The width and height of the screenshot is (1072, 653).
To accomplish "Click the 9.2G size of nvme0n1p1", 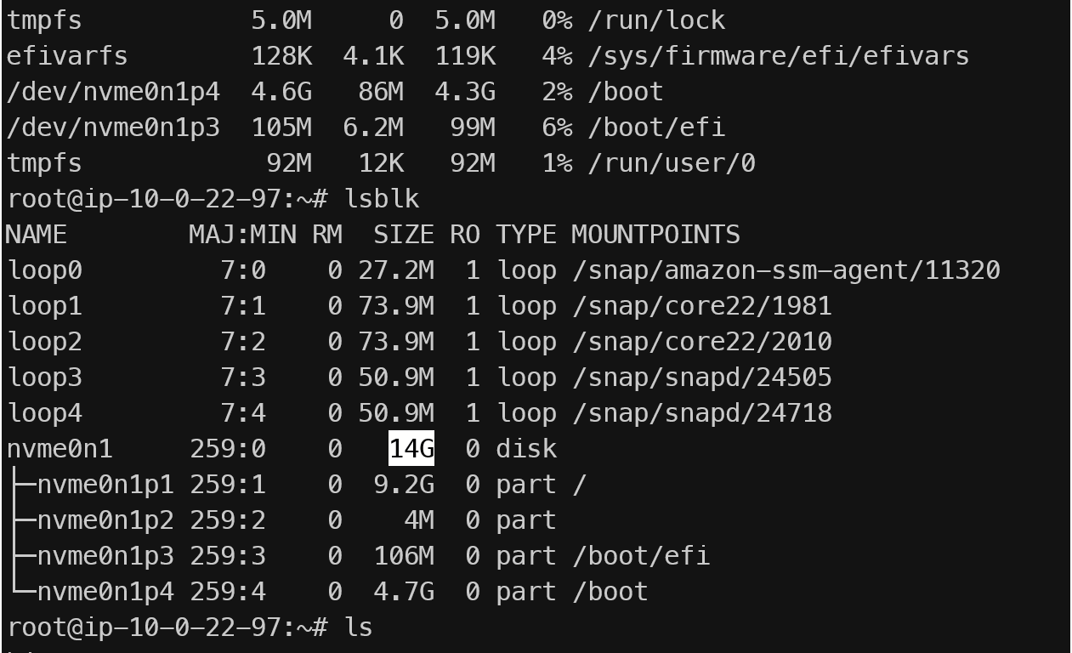I will point(404,485).
